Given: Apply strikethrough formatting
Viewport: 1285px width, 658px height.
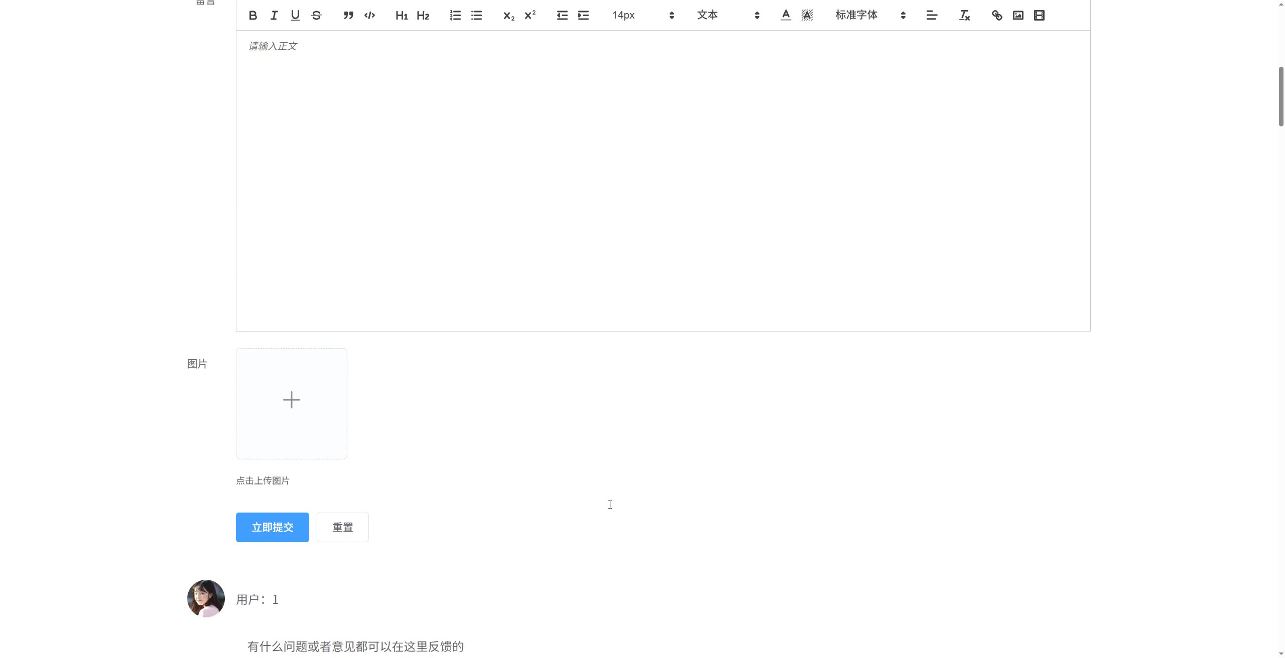Looking at the screenshot, I should point(316,16).
